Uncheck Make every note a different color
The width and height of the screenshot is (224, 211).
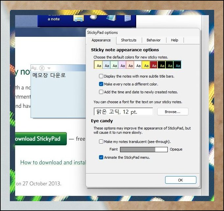tap(101, 84)
